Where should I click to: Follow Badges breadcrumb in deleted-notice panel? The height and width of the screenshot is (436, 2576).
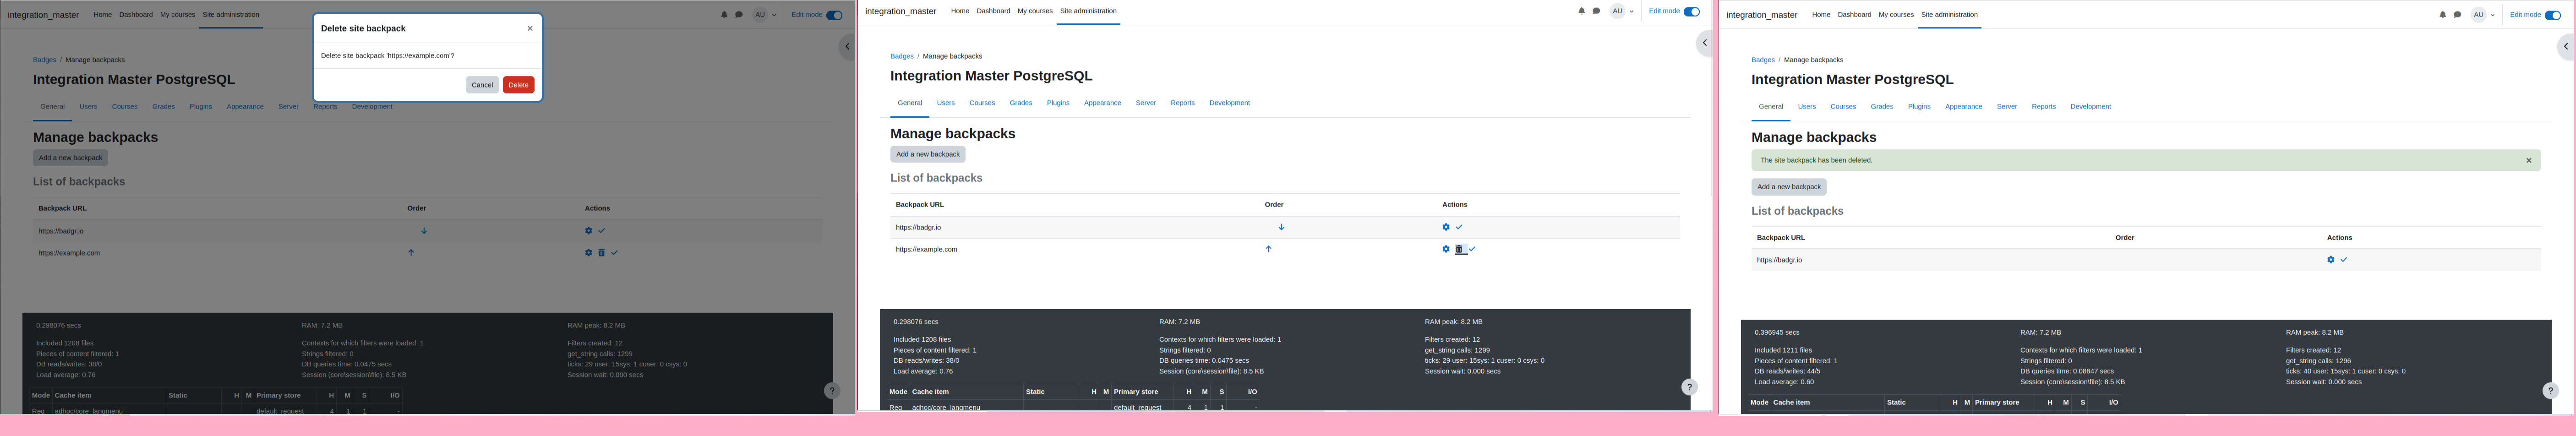point(1763,60)
